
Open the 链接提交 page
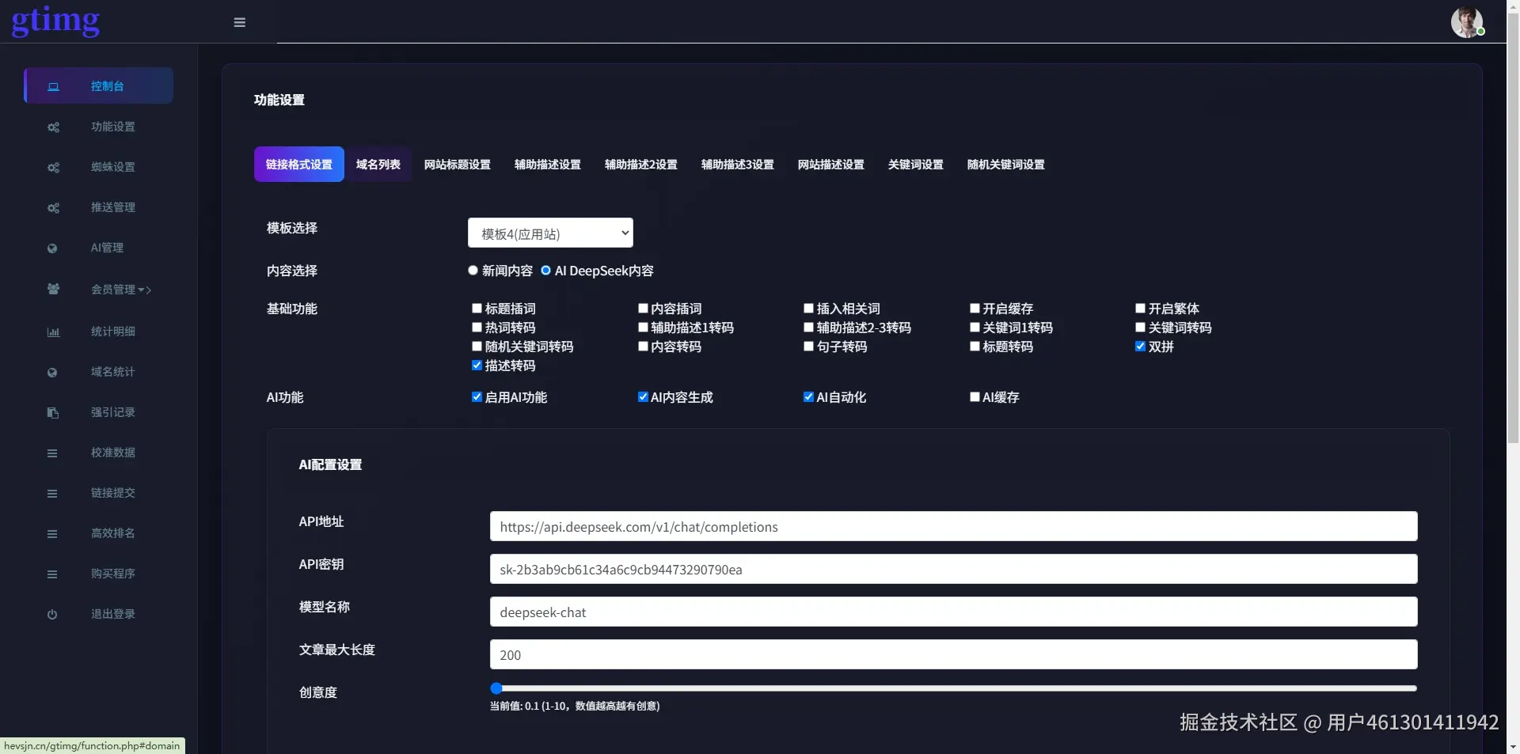pos(112,492)
